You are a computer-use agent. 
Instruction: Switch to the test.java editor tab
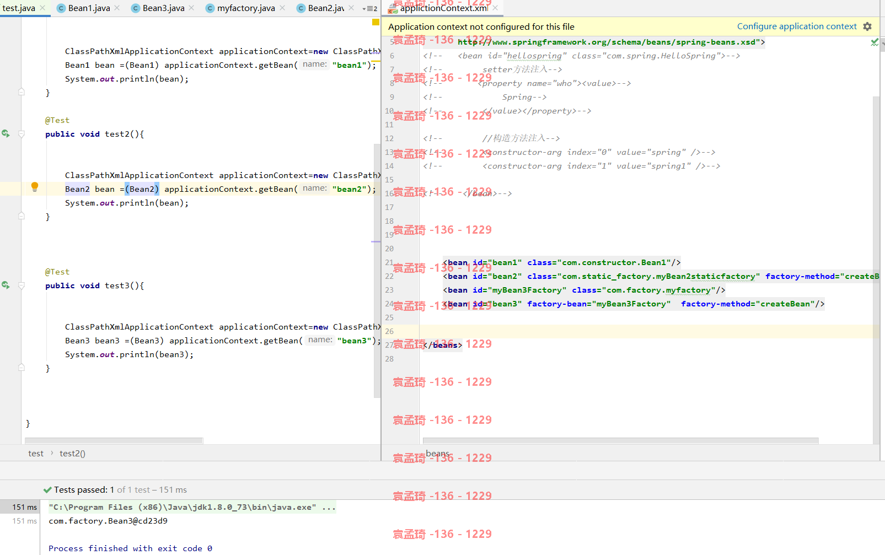[19, 8]
